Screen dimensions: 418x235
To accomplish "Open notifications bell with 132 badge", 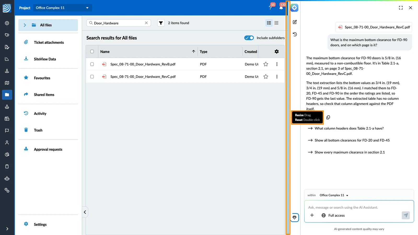I will coord(281,8).
